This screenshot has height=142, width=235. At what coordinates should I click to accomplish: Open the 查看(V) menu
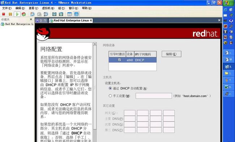coord(33,8)
